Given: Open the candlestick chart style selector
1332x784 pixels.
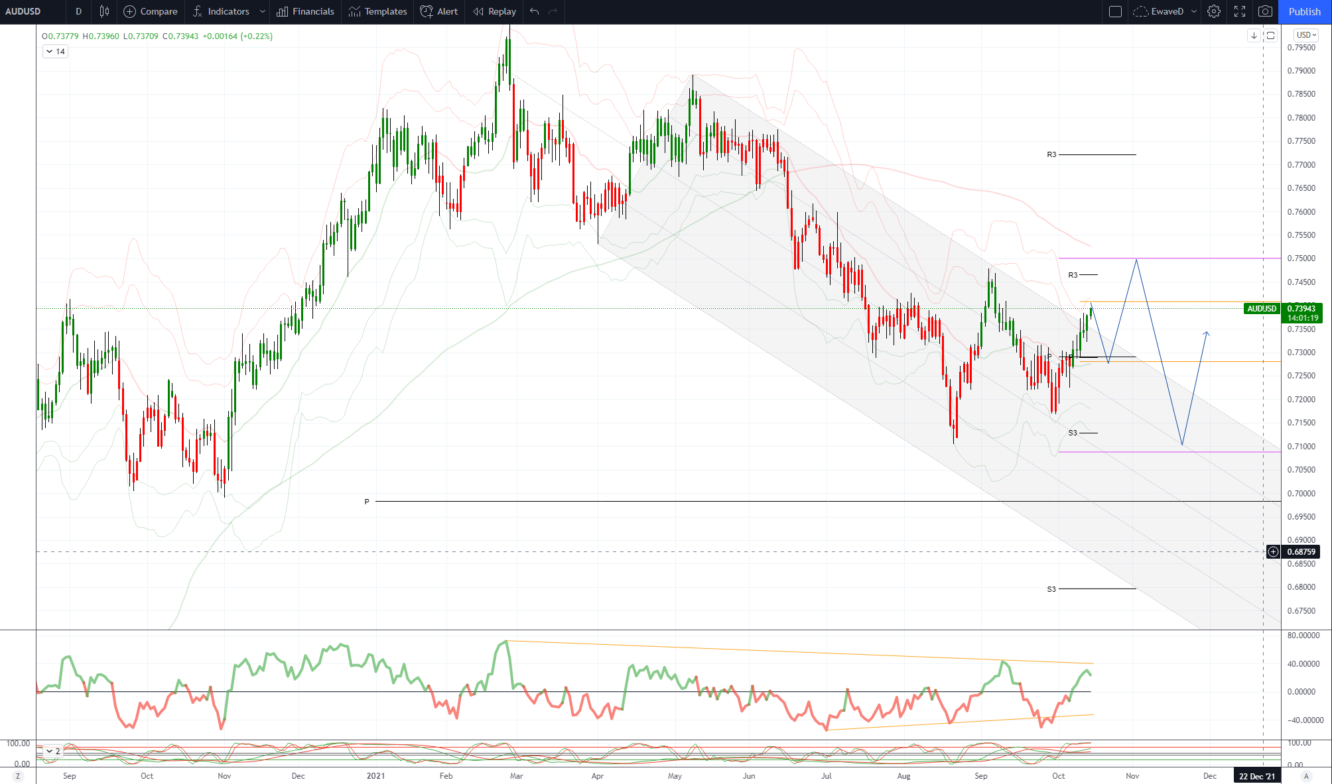Looking at the screenshot, I should (104, 11).
